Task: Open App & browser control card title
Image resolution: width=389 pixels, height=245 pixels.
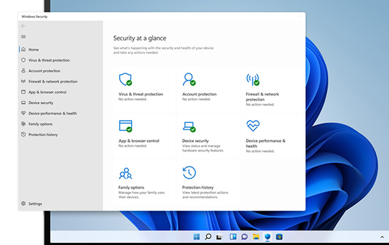Action: point(139,141)
